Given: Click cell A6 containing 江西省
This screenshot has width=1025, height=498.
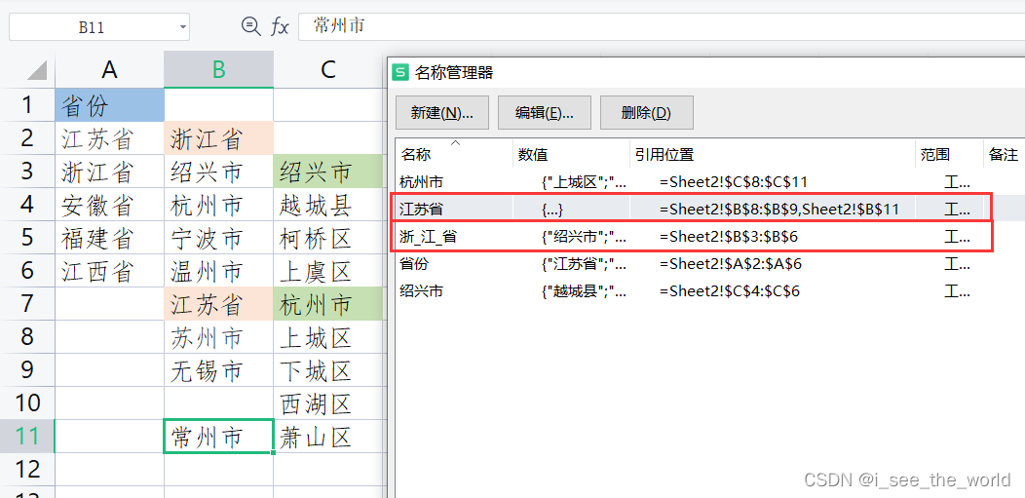Looking at the screenshot, I should [110, 271].
